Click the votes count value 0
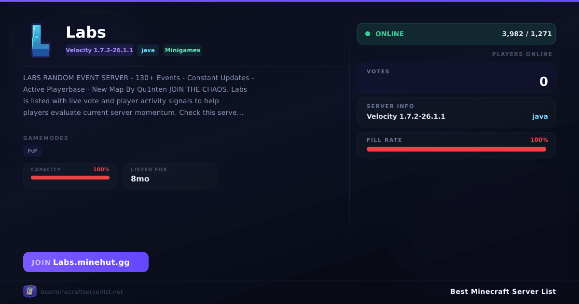The image size is (579, 304). [x=544, y=82]
